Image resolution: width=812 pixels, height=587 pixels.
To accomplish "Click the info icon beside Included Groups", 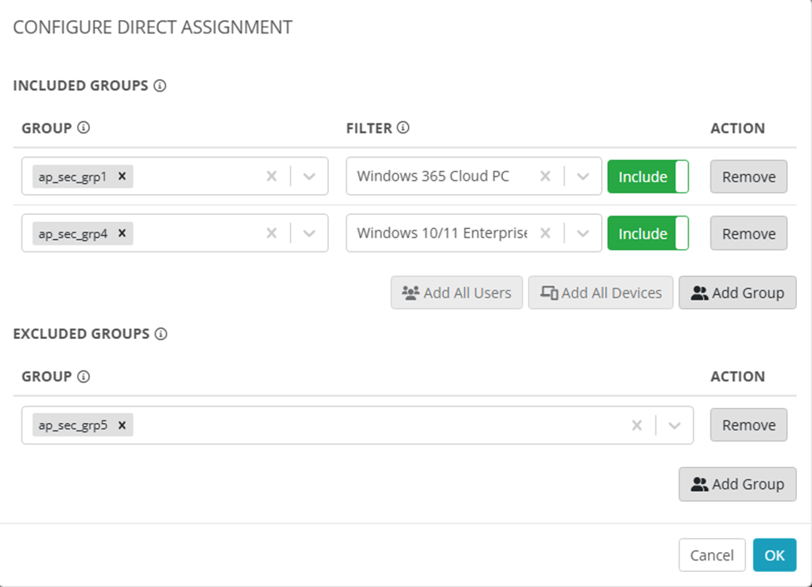I will [x=161, y=86].
